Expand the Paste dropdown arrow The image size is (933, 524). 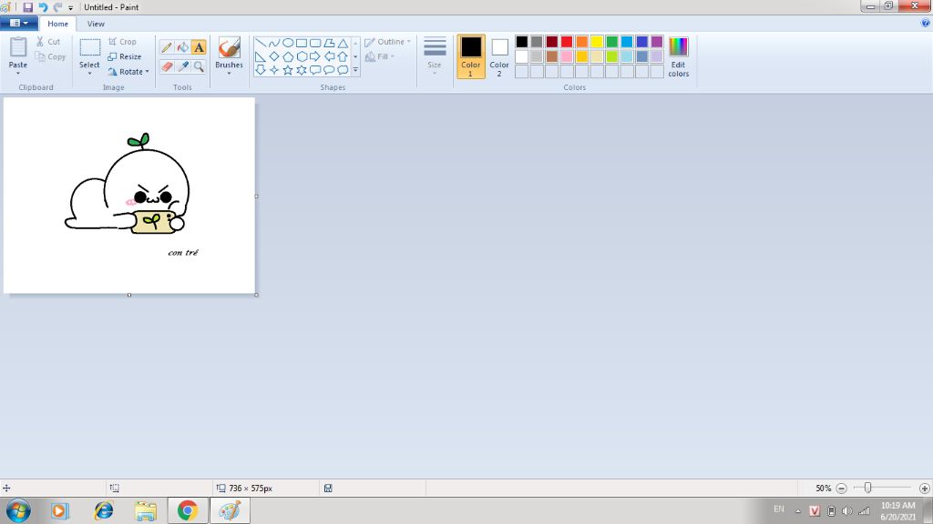tap(18, 73)
